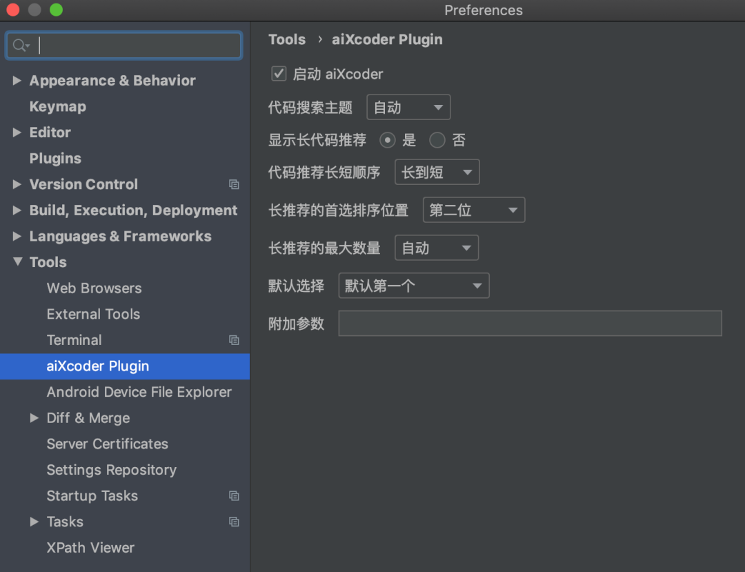Collapse the Tools section in the sidebar

tap(17, 262)
